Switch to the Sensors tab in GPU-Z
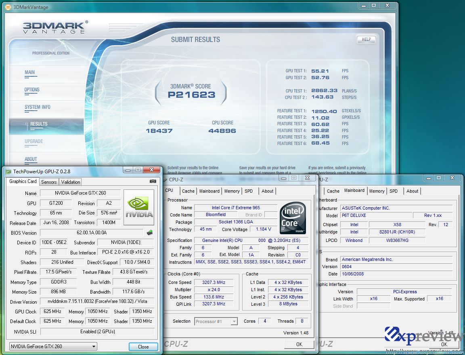This screenshot has width=465, height=355. click(x=48, y=182)
